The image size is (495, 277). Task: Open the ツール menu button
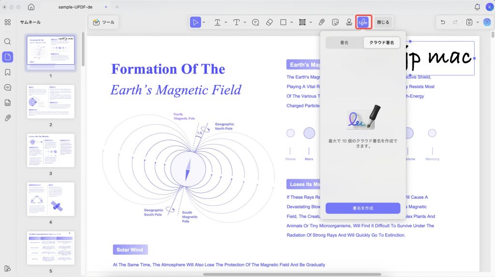(104, 22)
